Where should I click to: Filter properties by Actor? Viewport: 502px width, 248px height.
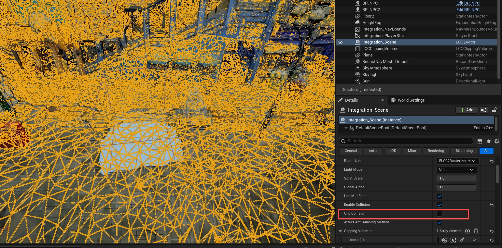point(373,151)
